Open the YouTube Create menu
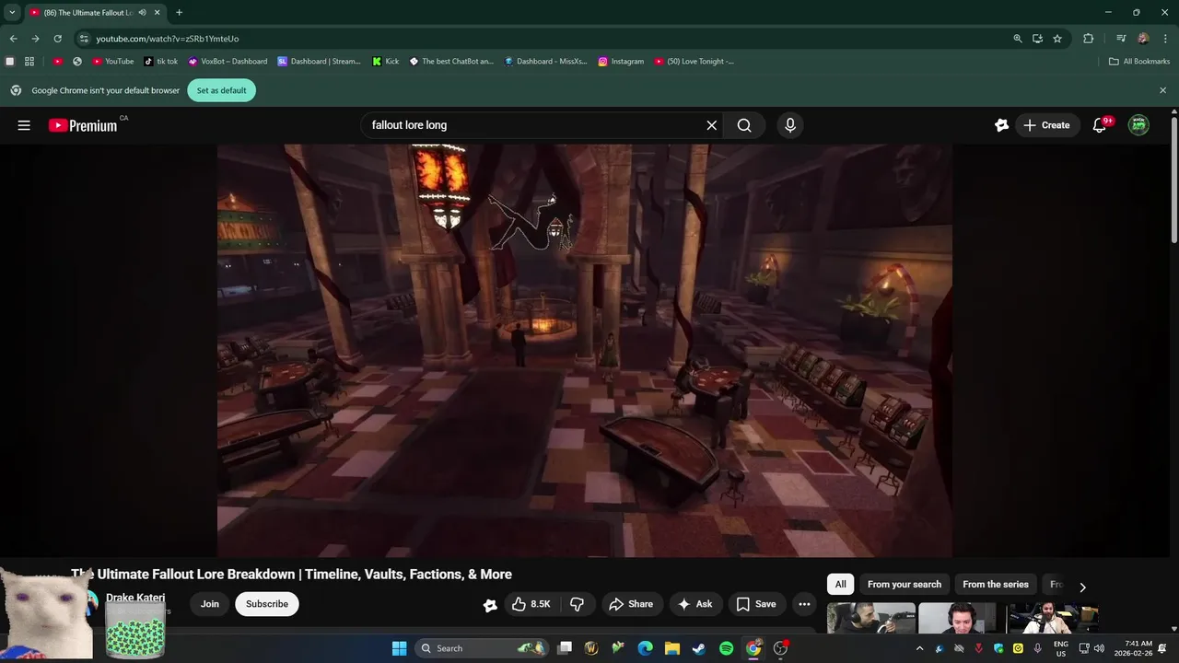This screenshot has width=1179, height=663. pyautogui.click(x=1046, y=125)
